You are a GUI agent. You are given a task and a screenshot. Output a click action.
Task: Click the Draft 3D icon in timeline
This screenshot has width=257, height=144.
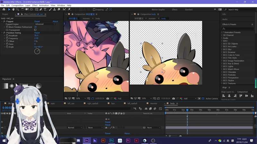(x=140, y=108)
